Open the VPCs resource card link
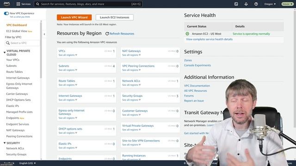The image size is (296, 166). tap(62, 51)
